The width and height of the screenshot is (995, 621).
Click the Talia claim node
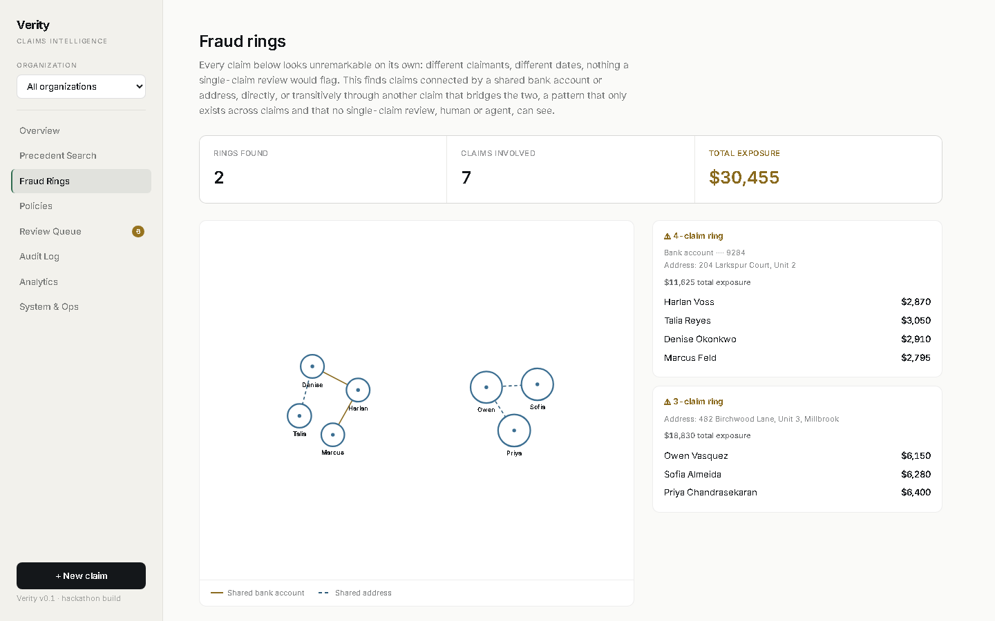[x=299, y=415]
